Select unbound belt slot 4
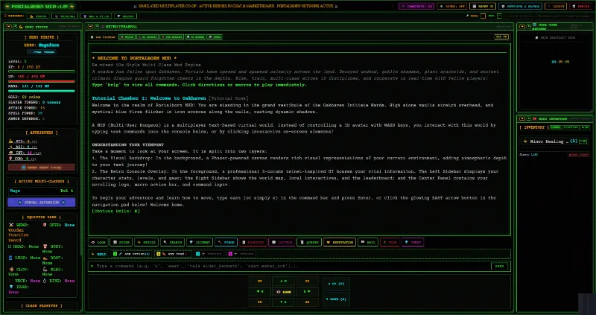This screenshot has width=596, height=315. point(241,254)
